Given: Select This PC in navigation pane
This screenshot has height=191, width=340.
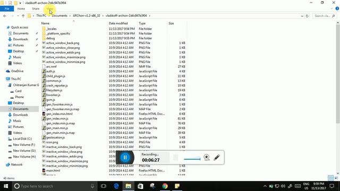Looking at the screenshot, I should (x=16, y=79).
